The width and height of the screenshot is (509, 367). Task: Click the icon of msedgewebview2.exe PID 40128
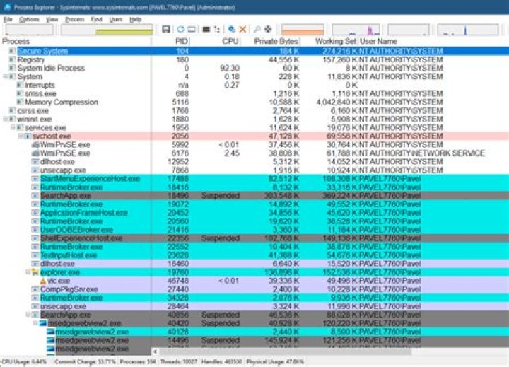(x=51, y=332)
